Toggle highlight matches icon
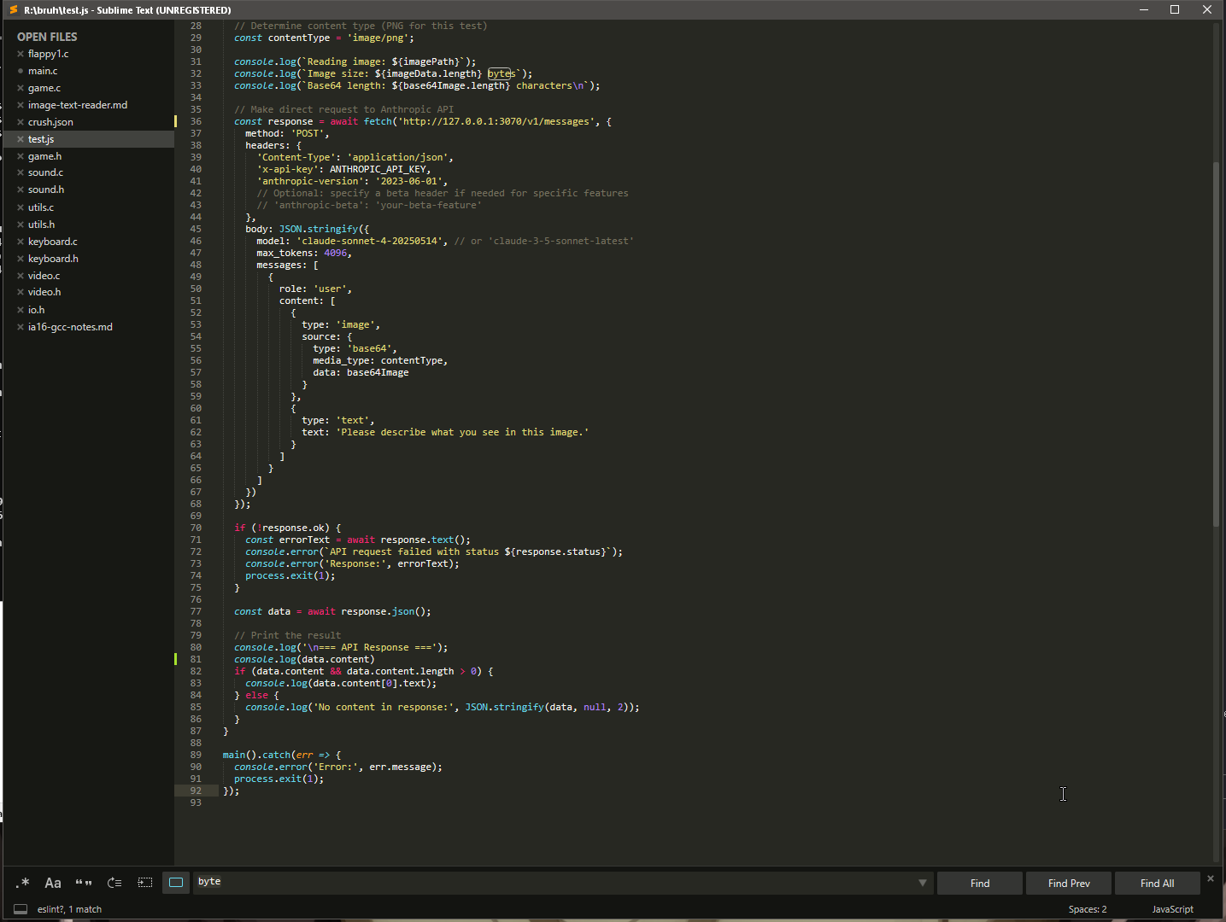The image size is (1226, 922). click(x=176, y=883)
